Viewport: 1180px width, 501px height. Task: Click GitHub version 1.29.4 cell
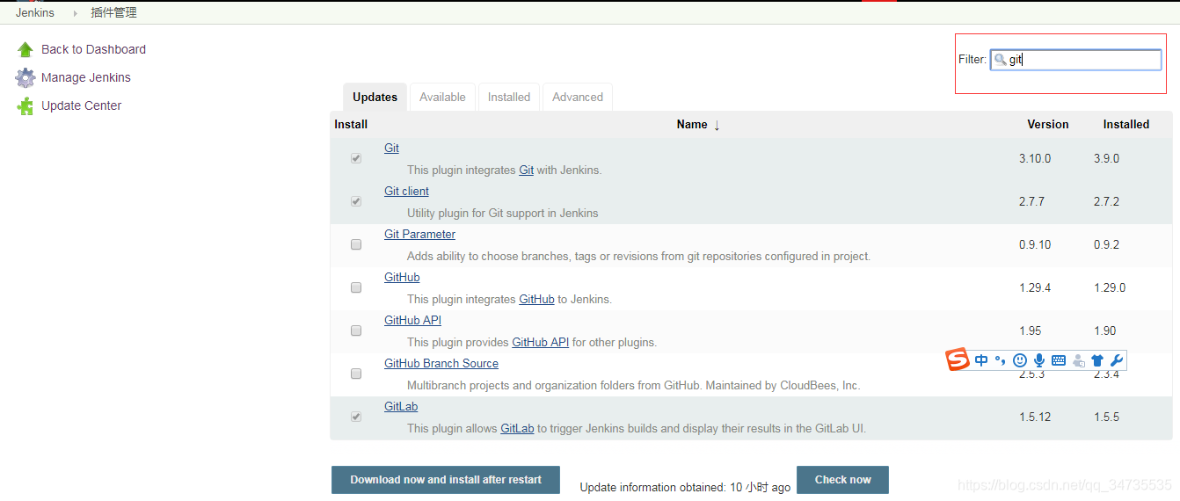tap(1035, 288)
